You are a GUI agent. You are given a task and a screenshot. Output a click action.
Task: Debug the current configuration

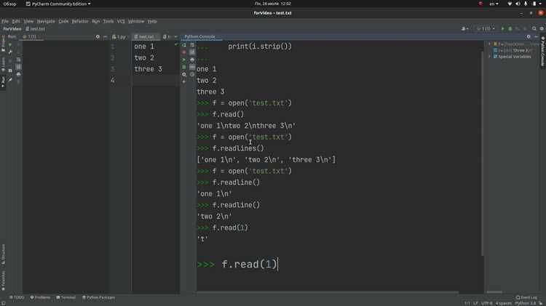510,29
